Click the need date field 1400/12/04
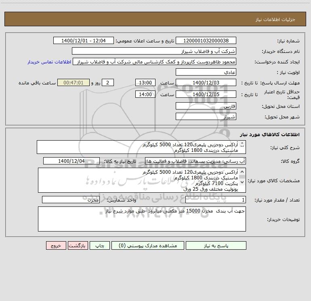 pyautogui.click(x=71, y=161)
